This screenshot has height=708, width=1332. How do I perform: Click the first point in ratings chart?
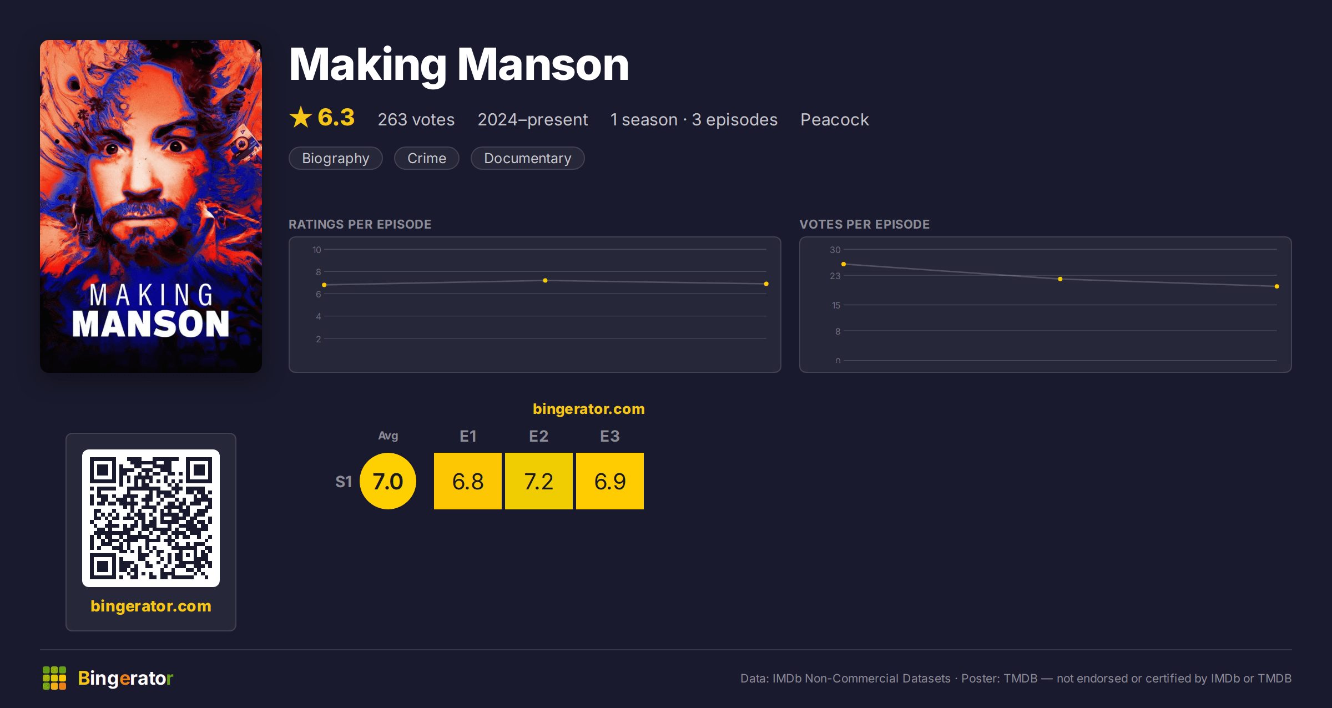point(324,285)
